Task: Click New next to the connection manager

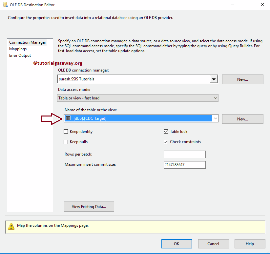Action: (242, 79)
